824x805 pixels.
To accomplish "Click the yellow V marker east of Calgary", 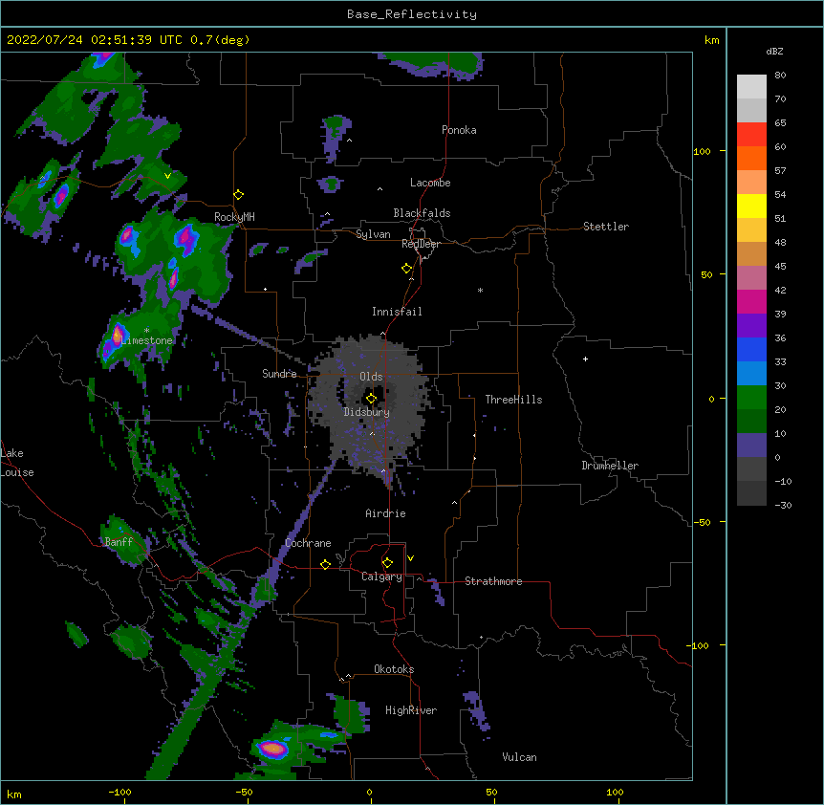I will coord(410,558).
